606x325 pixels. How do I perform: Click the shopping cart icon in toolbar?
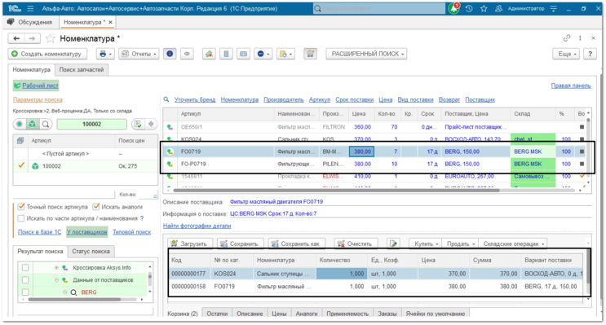pos(310,54)
